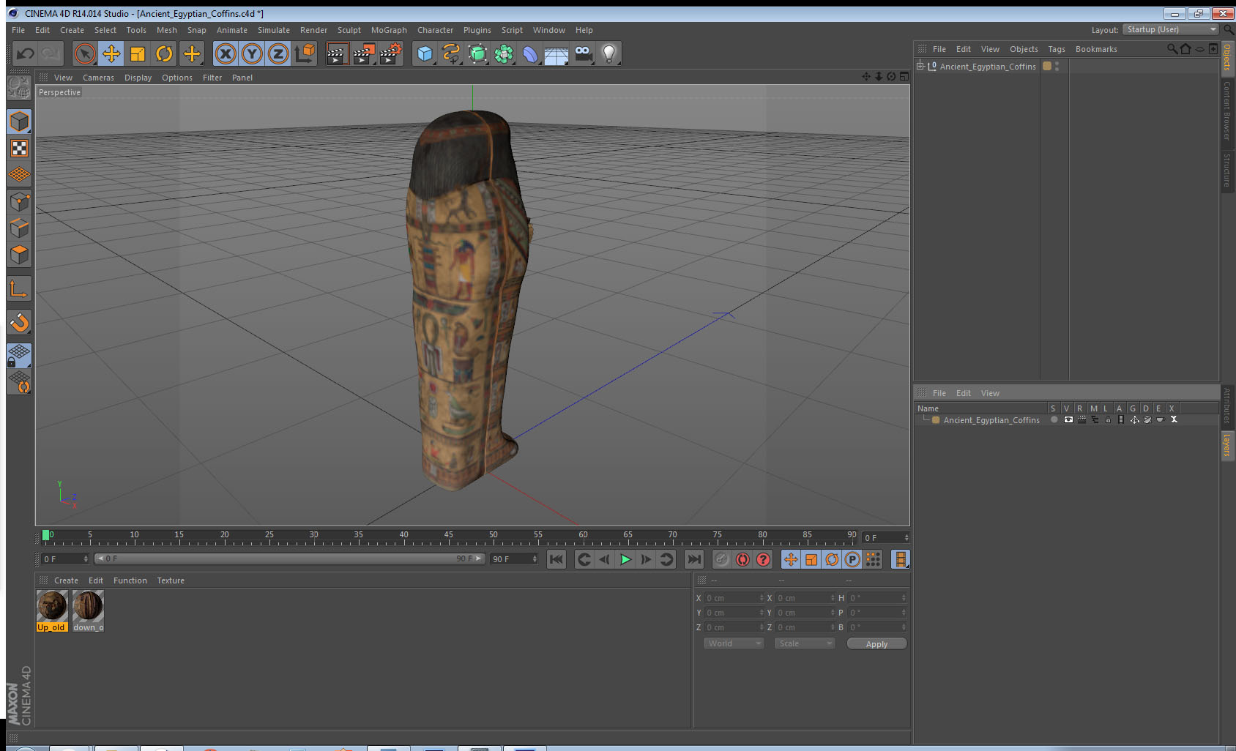Switch to Structure side tab
1236x751 pixels.
[1227, 170]
